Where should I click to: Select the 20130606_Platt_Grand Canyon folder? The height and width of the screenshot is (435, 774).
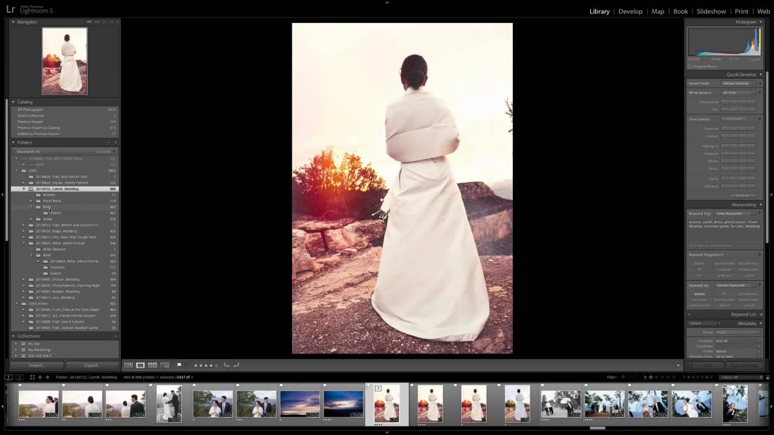65,321
